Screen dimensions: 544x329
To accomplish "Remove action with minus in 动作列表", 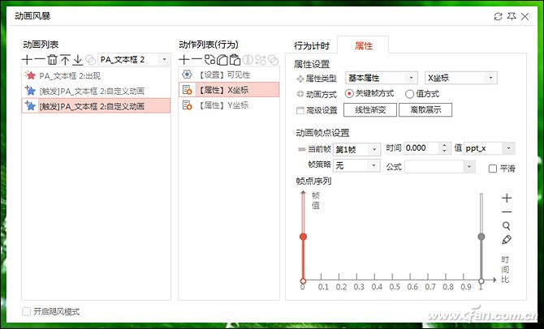I will pos(196,60).
